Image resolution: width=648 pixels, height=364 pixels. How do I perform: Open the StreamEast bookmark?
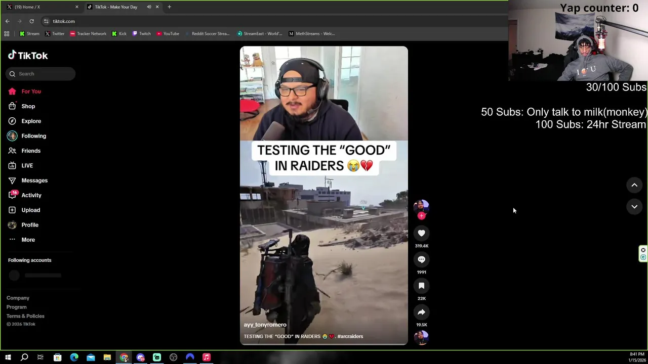[x=260, y=34]
